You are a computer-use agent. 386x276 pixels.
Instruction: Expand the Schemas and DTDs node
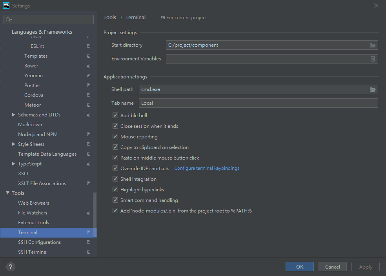14,115
